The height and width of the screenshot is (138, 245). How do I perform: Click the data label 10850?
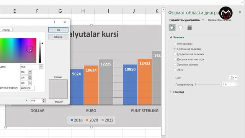point(130,69)
